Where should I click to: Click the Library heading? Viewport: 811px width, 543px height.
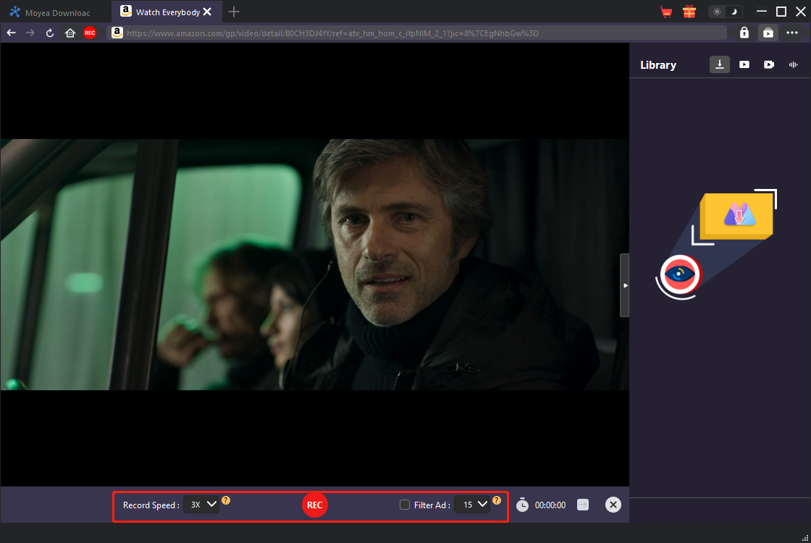pos(658,65)
